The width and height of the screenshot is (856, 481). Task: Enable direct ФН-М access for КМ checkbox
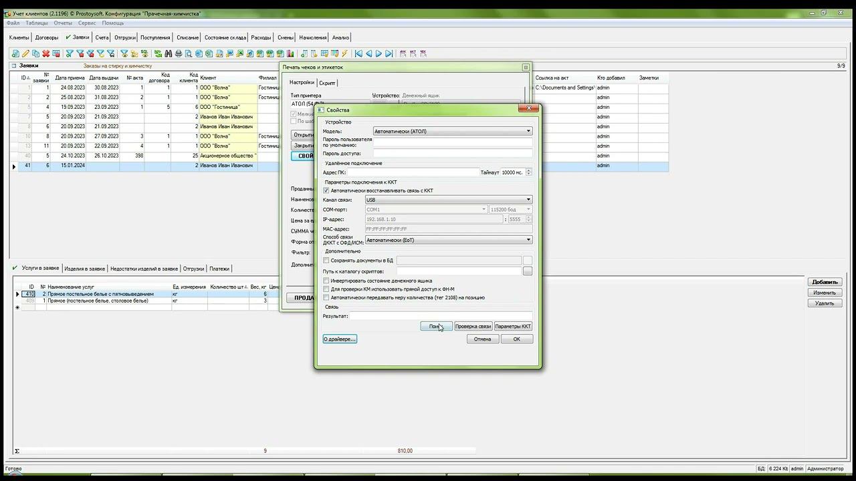[x=326, y=289]
